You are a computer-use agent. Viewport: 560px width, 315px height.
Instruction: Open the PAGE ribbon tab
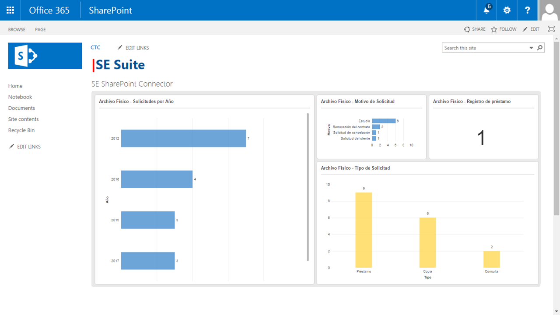(40, 29)
